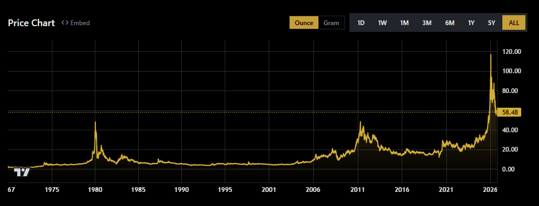The width and height of the screenshot is (539, 206).
Task: Select the 1D time range
Action: coord(360,23)
